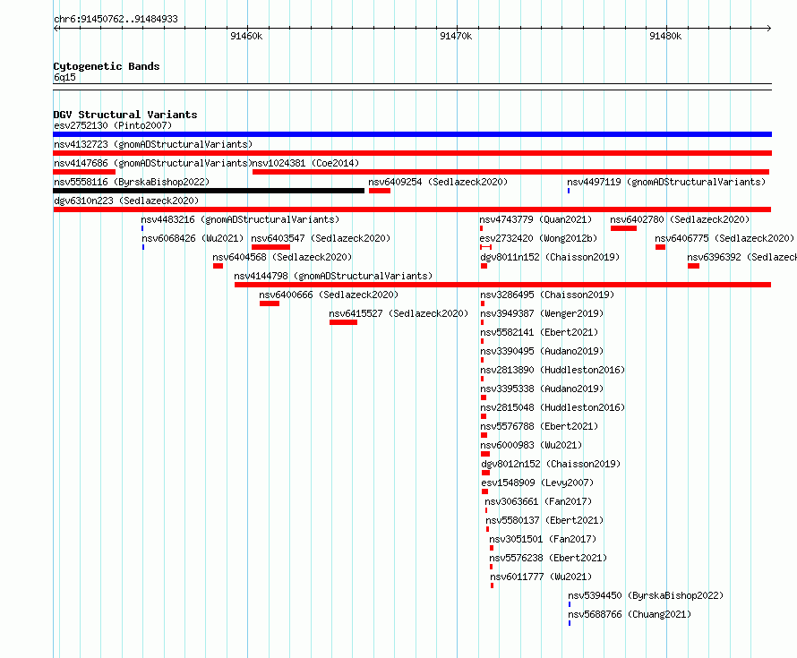Open nsv4144798 (gnomADStructuralVariants) label
This screenshot has width=797, height=658.
click(333, 276)
